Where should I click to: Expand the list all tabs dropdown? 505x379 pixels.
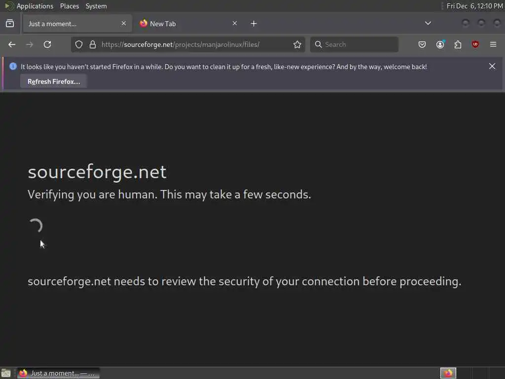click(x=428, y=23)
